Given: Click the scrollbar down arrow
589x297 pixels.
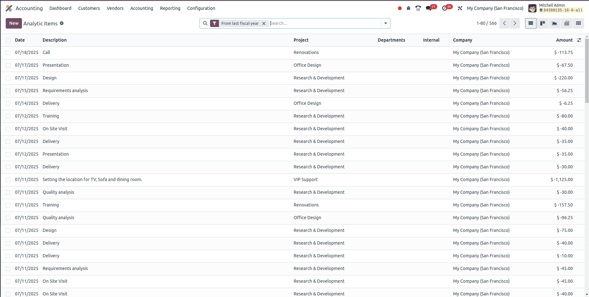Looking at the screenshot, I should (587, 294).
